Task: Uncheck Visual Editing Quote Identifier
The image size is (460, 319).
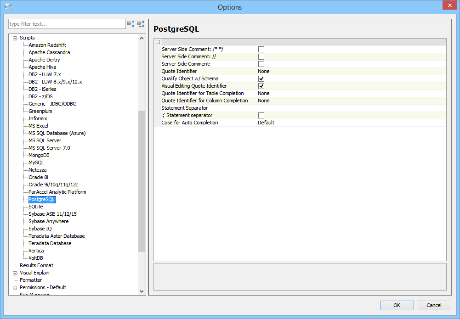Action: click(261, 86)
